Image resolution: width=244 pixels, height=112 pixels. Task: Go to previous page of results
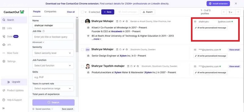click(x=224, y=12)
